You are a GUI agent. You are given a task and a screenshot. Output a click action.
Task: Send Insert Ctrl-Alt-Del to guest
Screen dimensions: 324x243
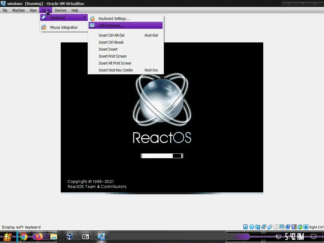(126, 35)
